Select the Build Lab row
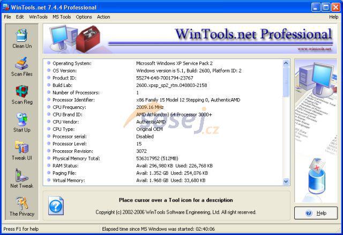Viewport: 343px width, 235px height. point(164,85)
